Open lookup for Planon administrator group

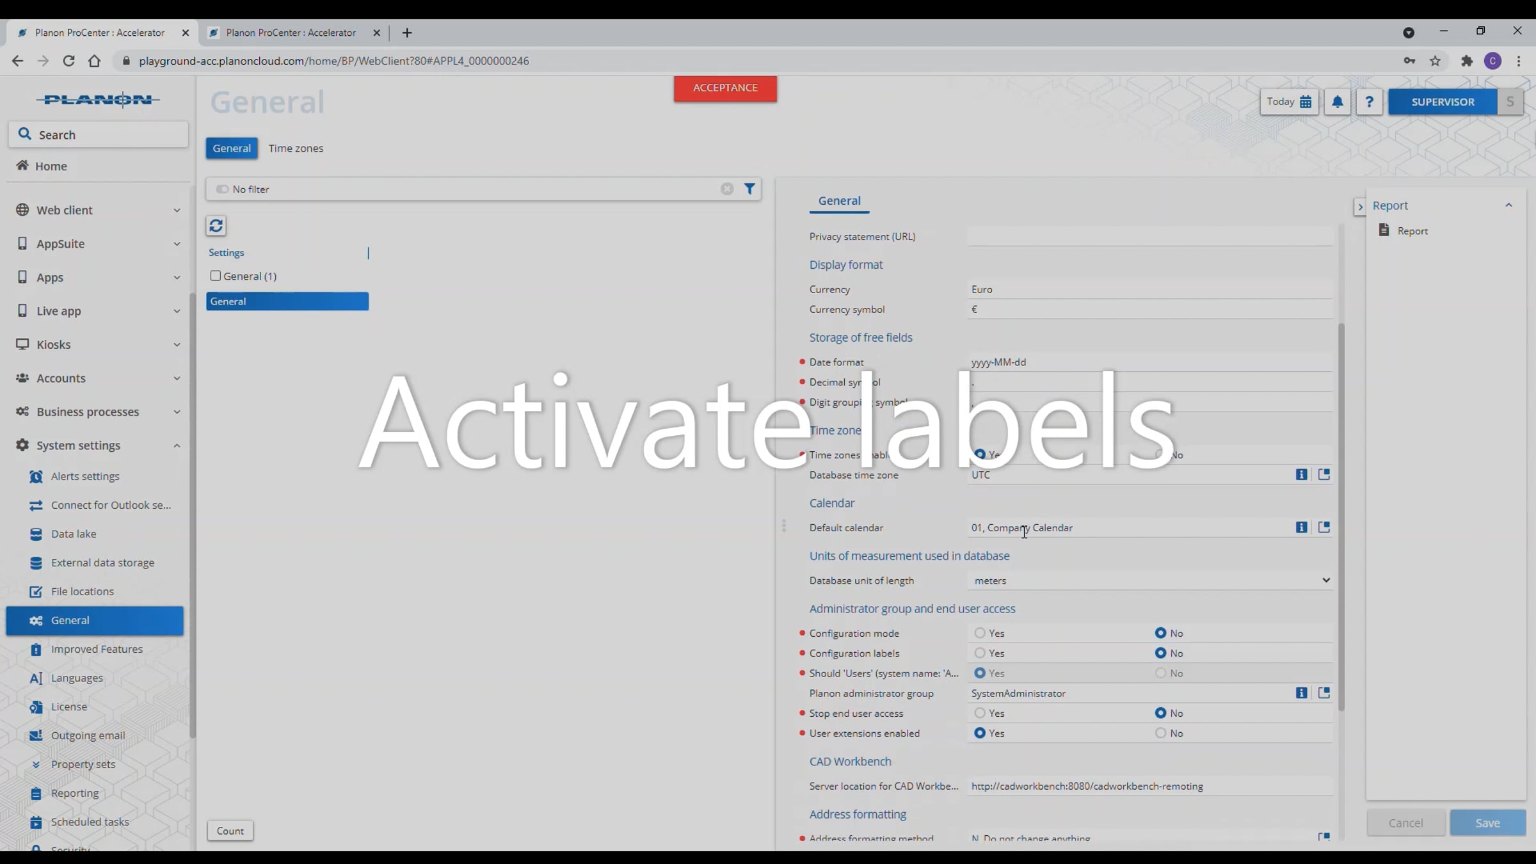(1324, 693)
